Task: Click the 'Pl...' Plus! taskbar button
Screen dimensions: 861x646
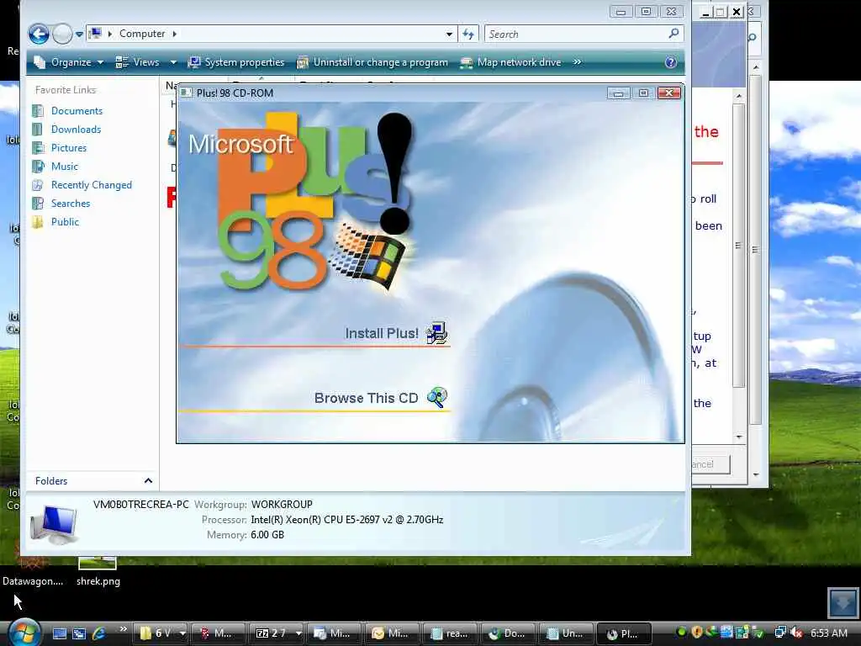Action: [624, 633]
